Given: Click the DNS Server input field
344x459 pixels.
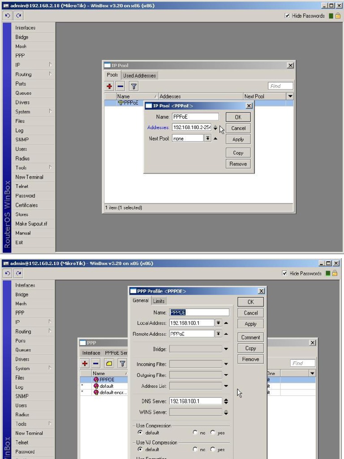Looking at the screenshot, I should (196, 401).
